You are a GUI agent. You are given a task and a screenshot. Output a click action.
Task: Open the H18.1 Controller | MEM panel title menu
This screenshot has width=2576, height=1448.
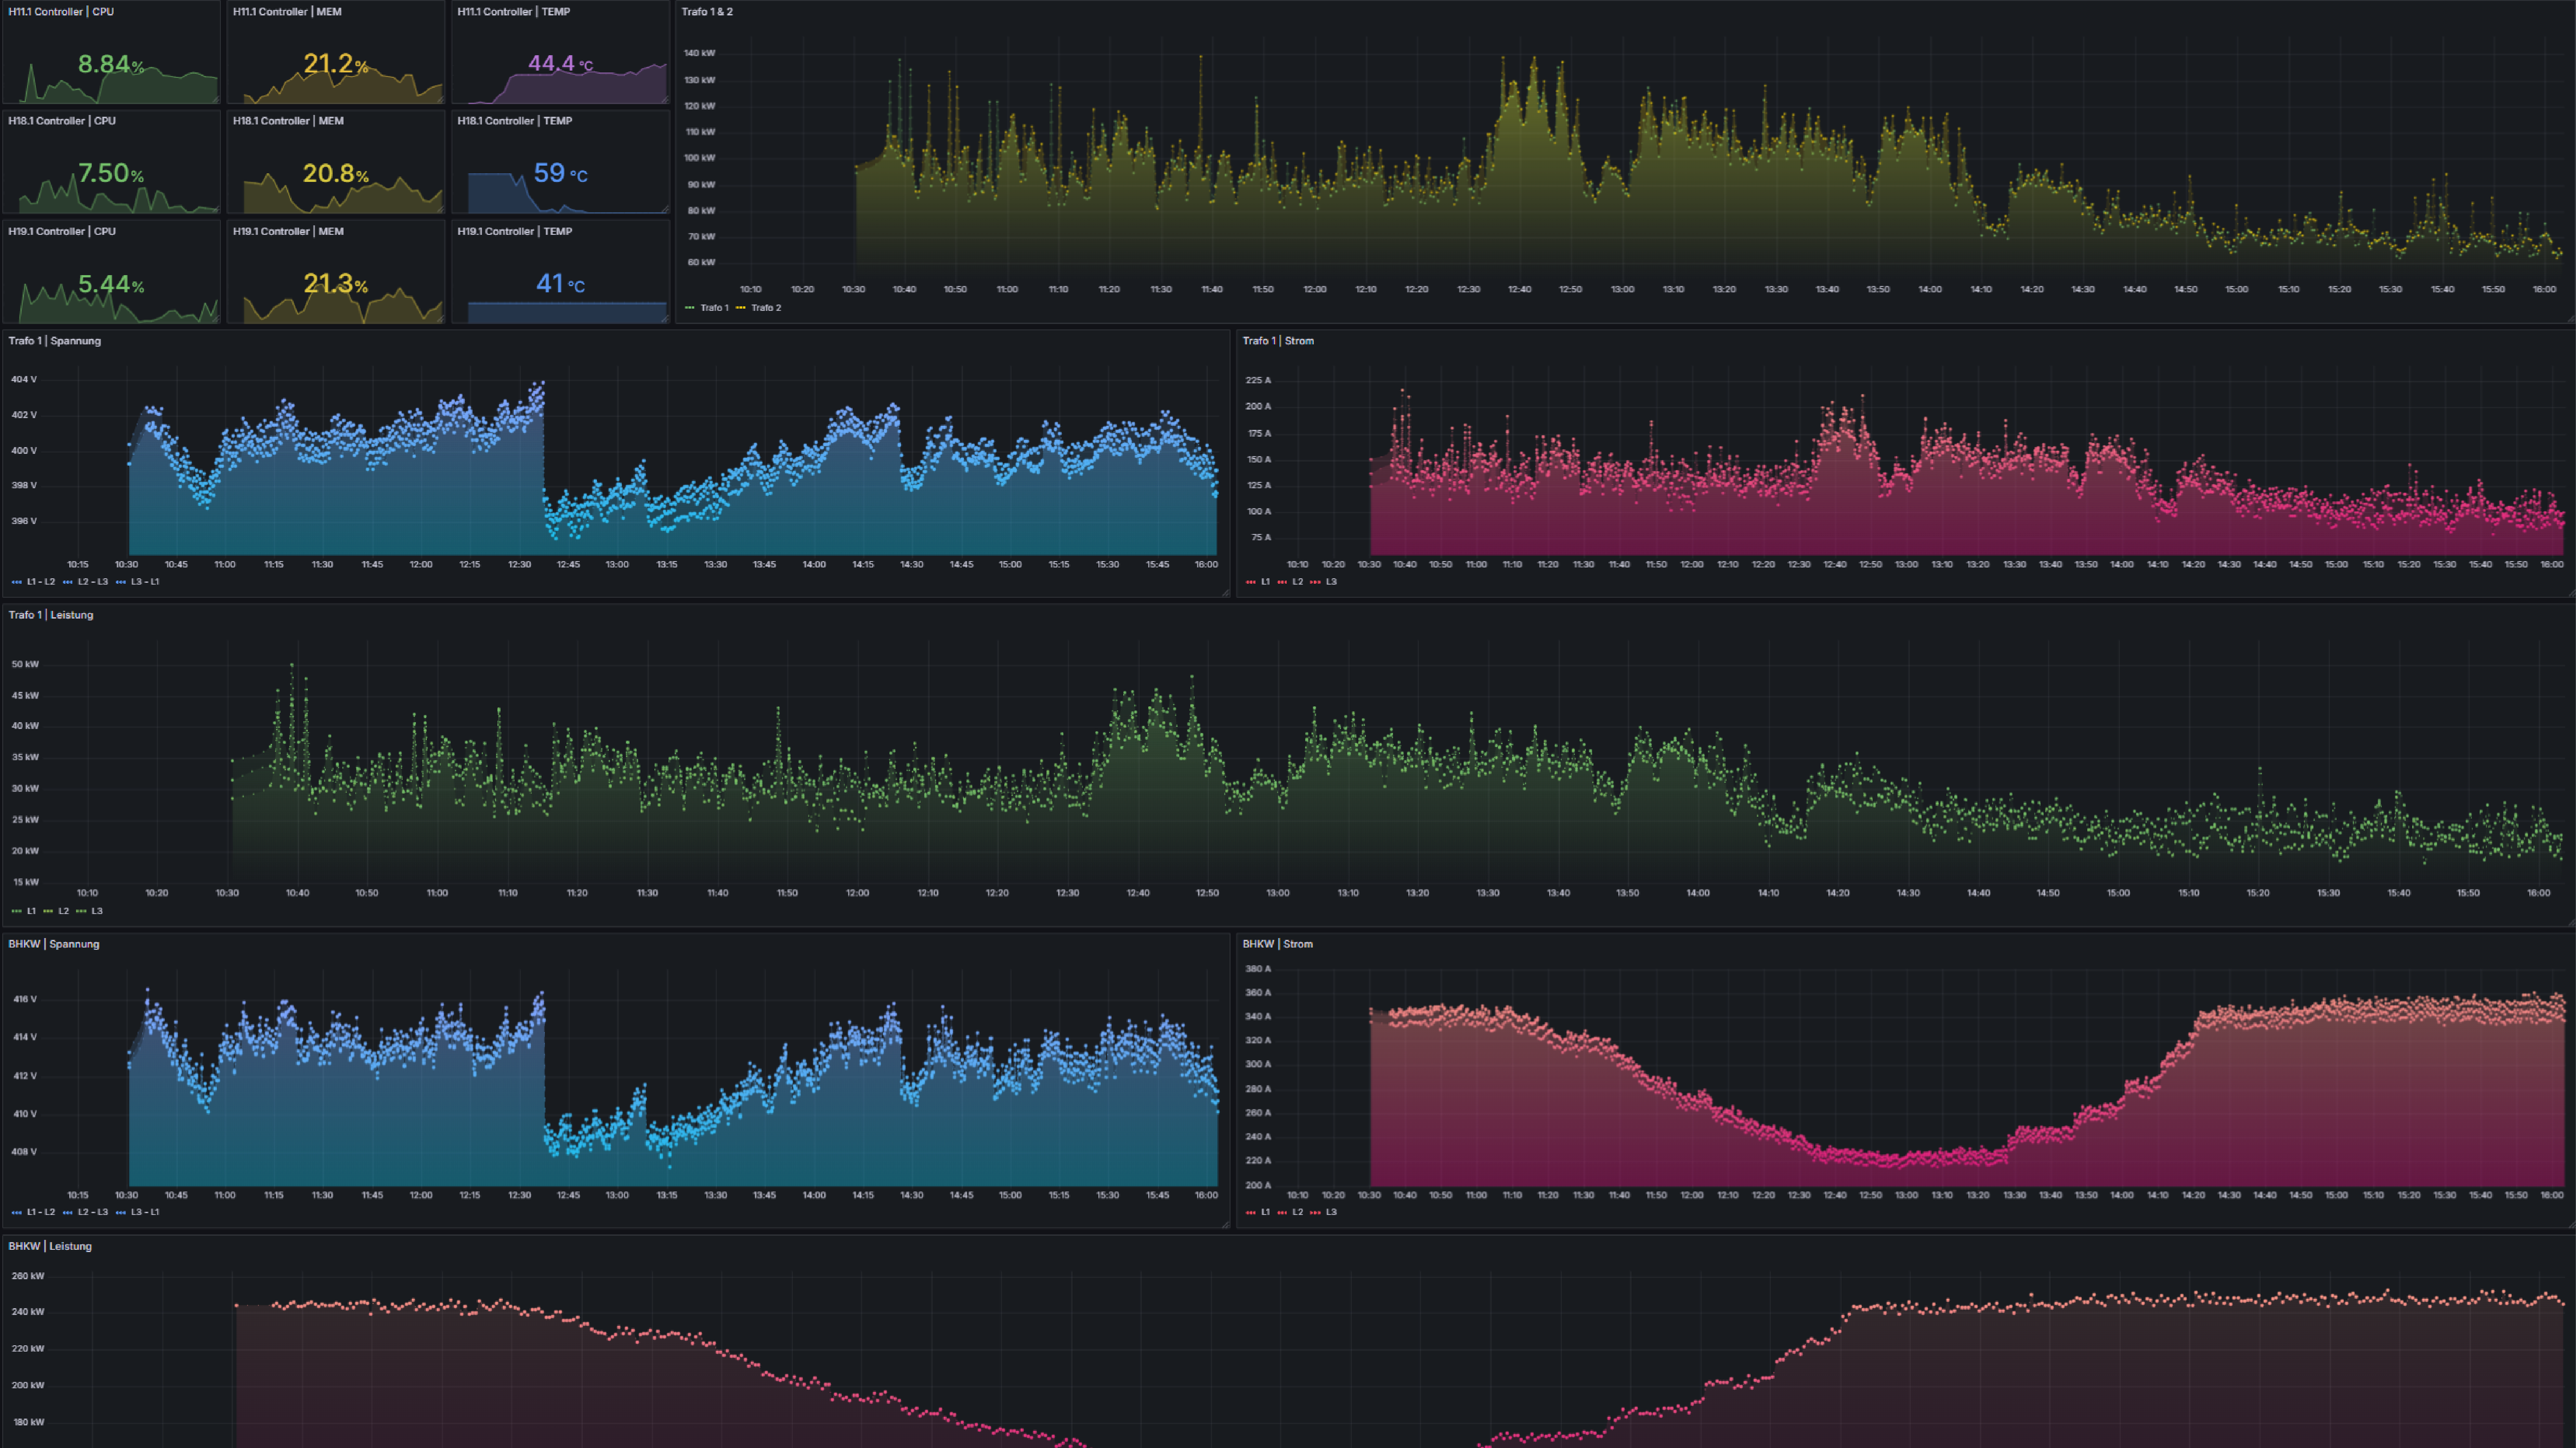pyautogui.click(x=288, y=121)
